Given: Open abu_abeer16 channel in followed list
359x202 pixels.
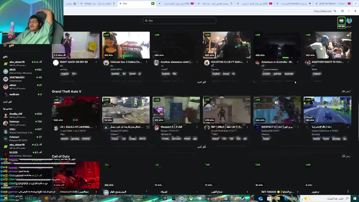Looking at the screenshot, I should click(x=22, y=63).
